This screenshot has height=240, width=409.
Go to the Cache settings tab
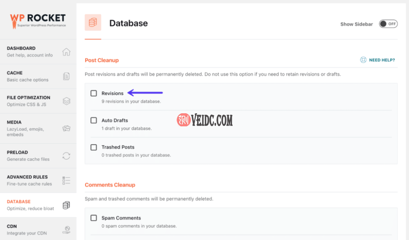(x=27, y=76)
